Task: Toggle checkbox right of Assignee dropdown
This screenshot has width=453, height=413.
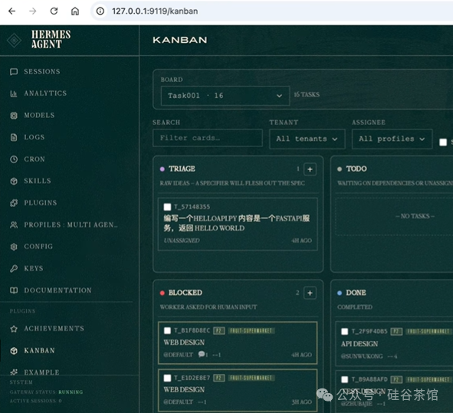Action: click(443, 142)
